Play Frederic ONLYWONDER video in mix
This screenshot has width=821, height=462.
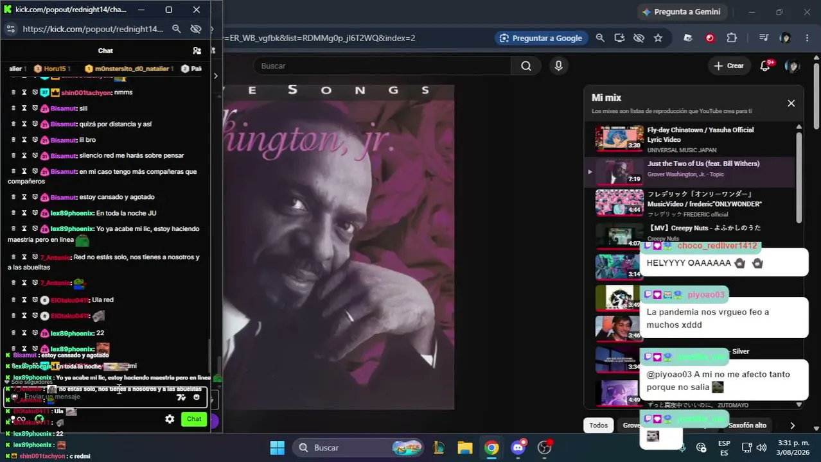tap(691, 203)
